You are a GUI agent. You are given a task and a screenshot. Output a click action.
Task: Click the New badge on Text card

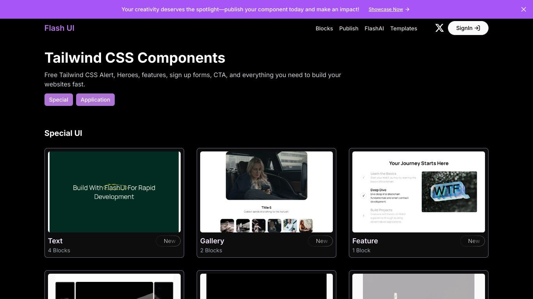tap(168, 241)
